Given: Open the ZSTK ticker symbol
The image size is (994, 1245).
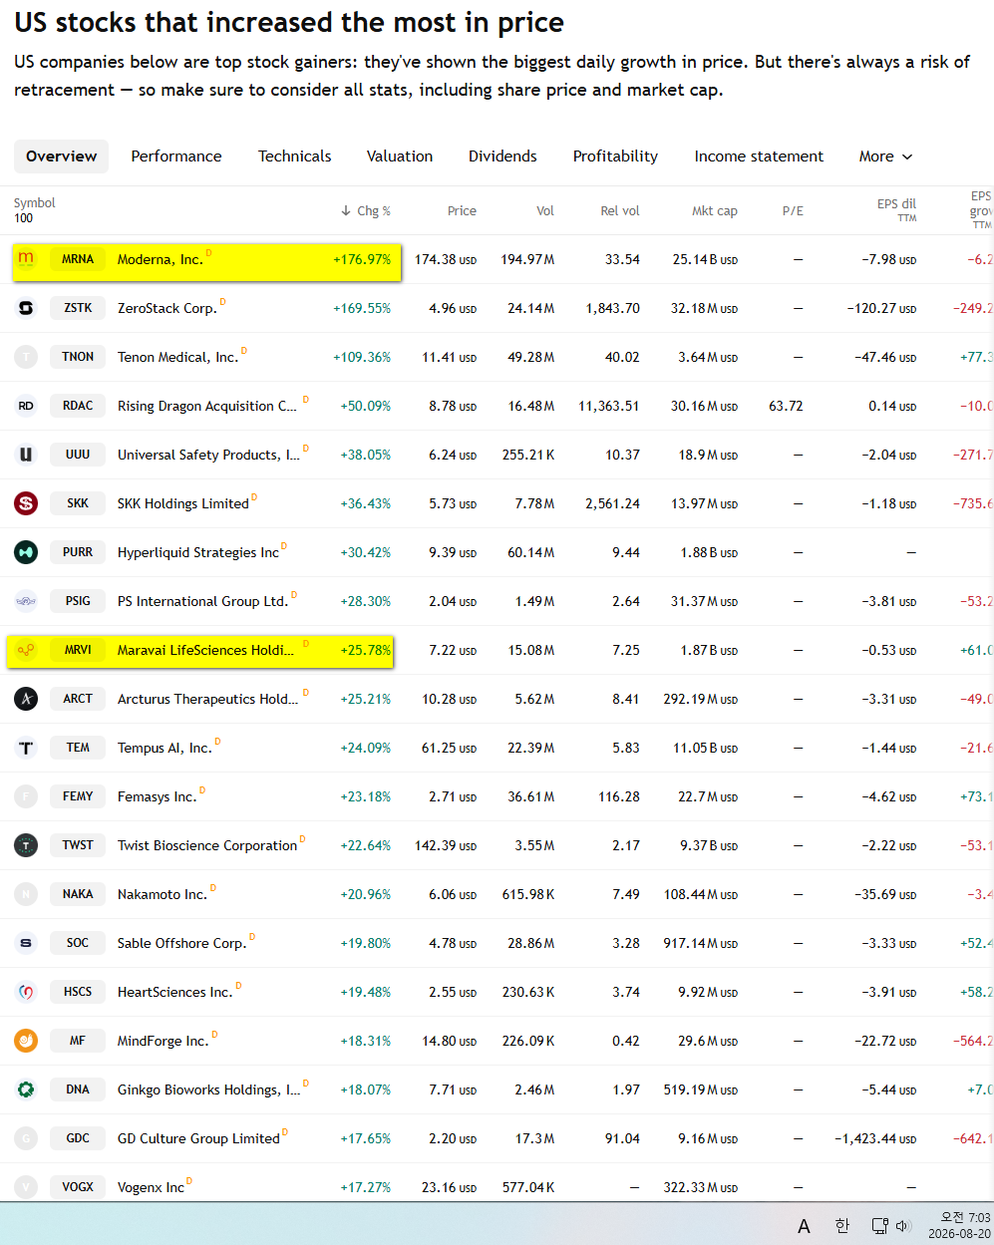Looking at the screenshot, I should [78, 308].
